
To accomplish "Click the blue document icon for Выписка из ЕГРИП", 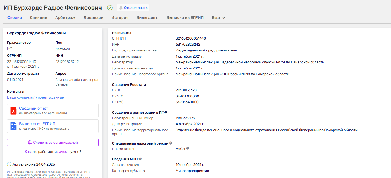I will click(13, 126).
